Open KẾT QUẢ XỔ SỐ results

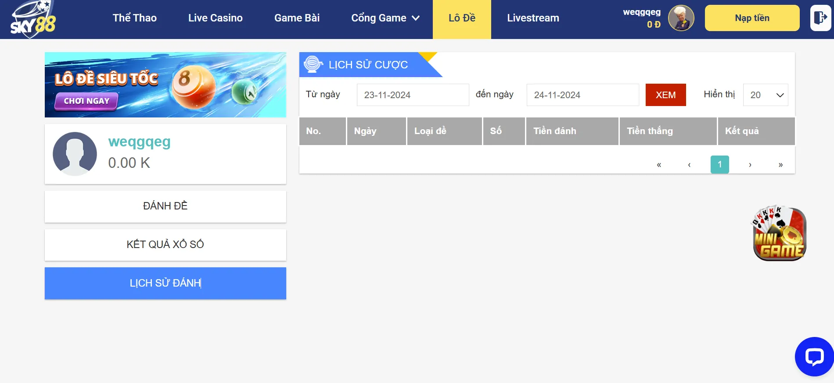point(165,245)
